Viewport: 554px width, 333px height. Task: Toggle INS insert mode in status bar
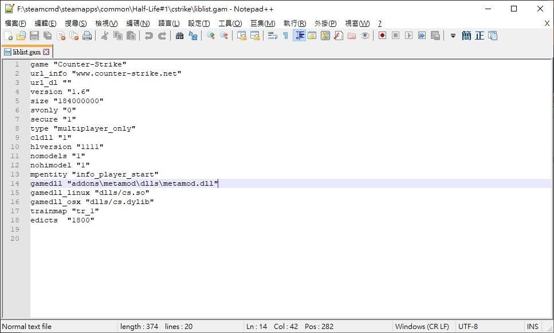533,327
